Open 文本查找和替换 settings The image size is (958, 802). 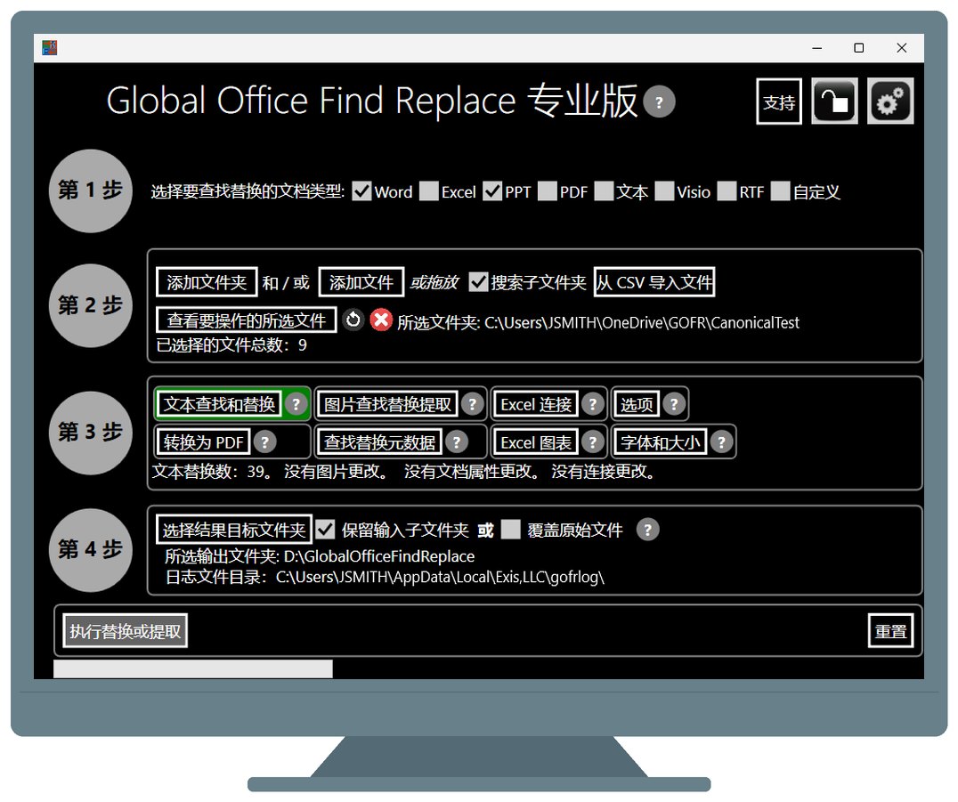pyautogui.click(x=219, y=404)
